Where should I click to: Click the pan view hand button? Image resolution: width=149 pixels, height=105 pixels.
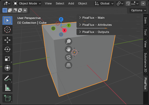point(69,49)
